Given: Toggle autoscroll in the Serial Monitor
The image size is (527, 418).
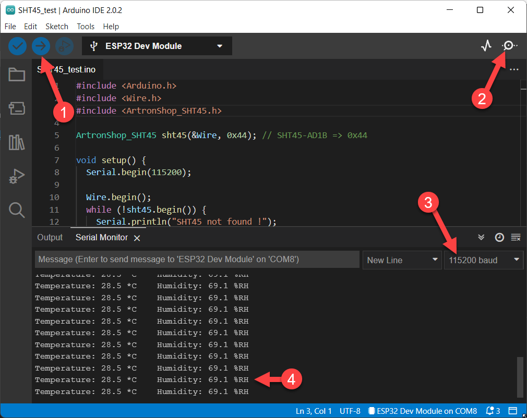Looking at the screenshot, I should click(x=481, y=237).
